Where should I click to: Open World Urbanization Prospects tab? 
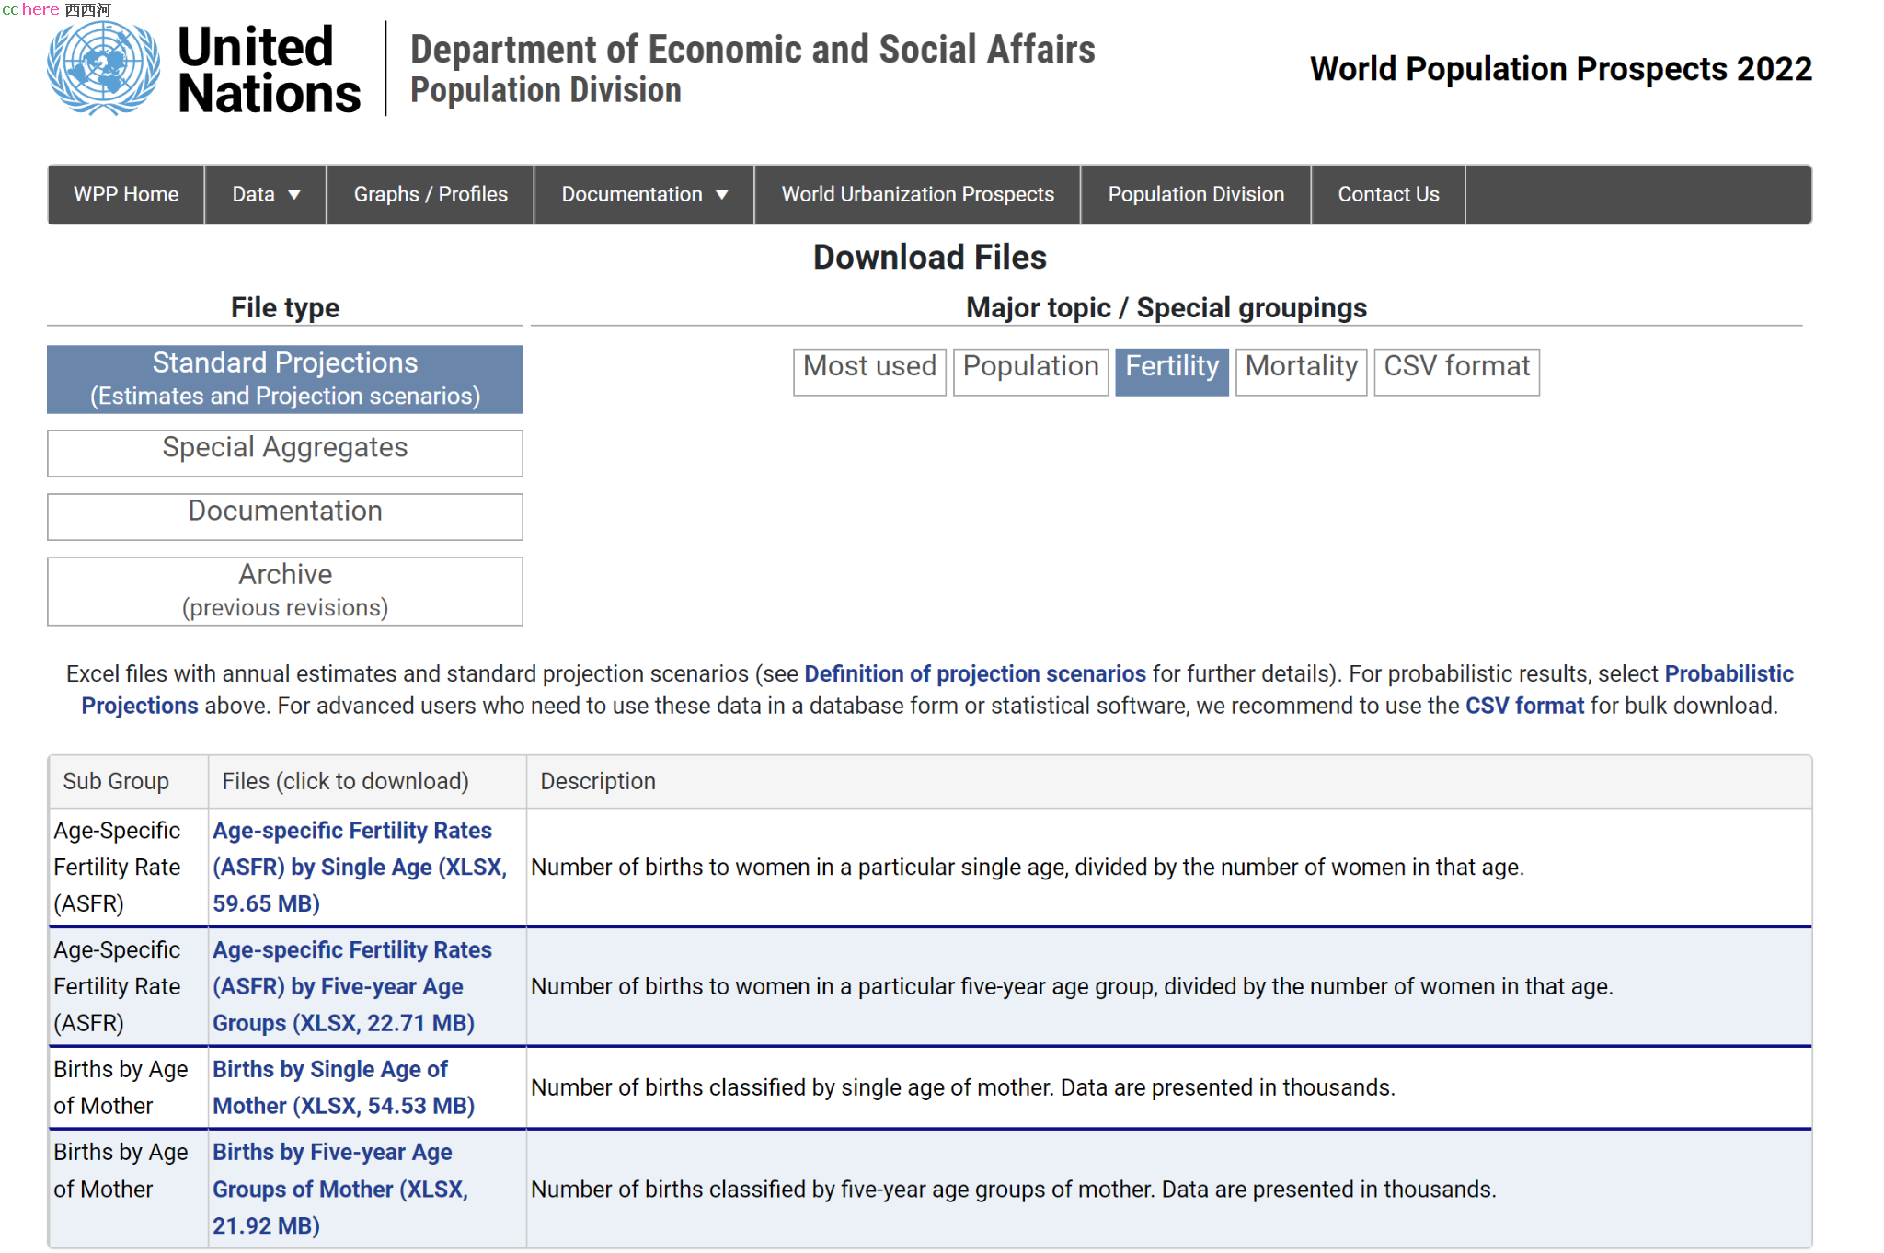[x=918, y=194]
